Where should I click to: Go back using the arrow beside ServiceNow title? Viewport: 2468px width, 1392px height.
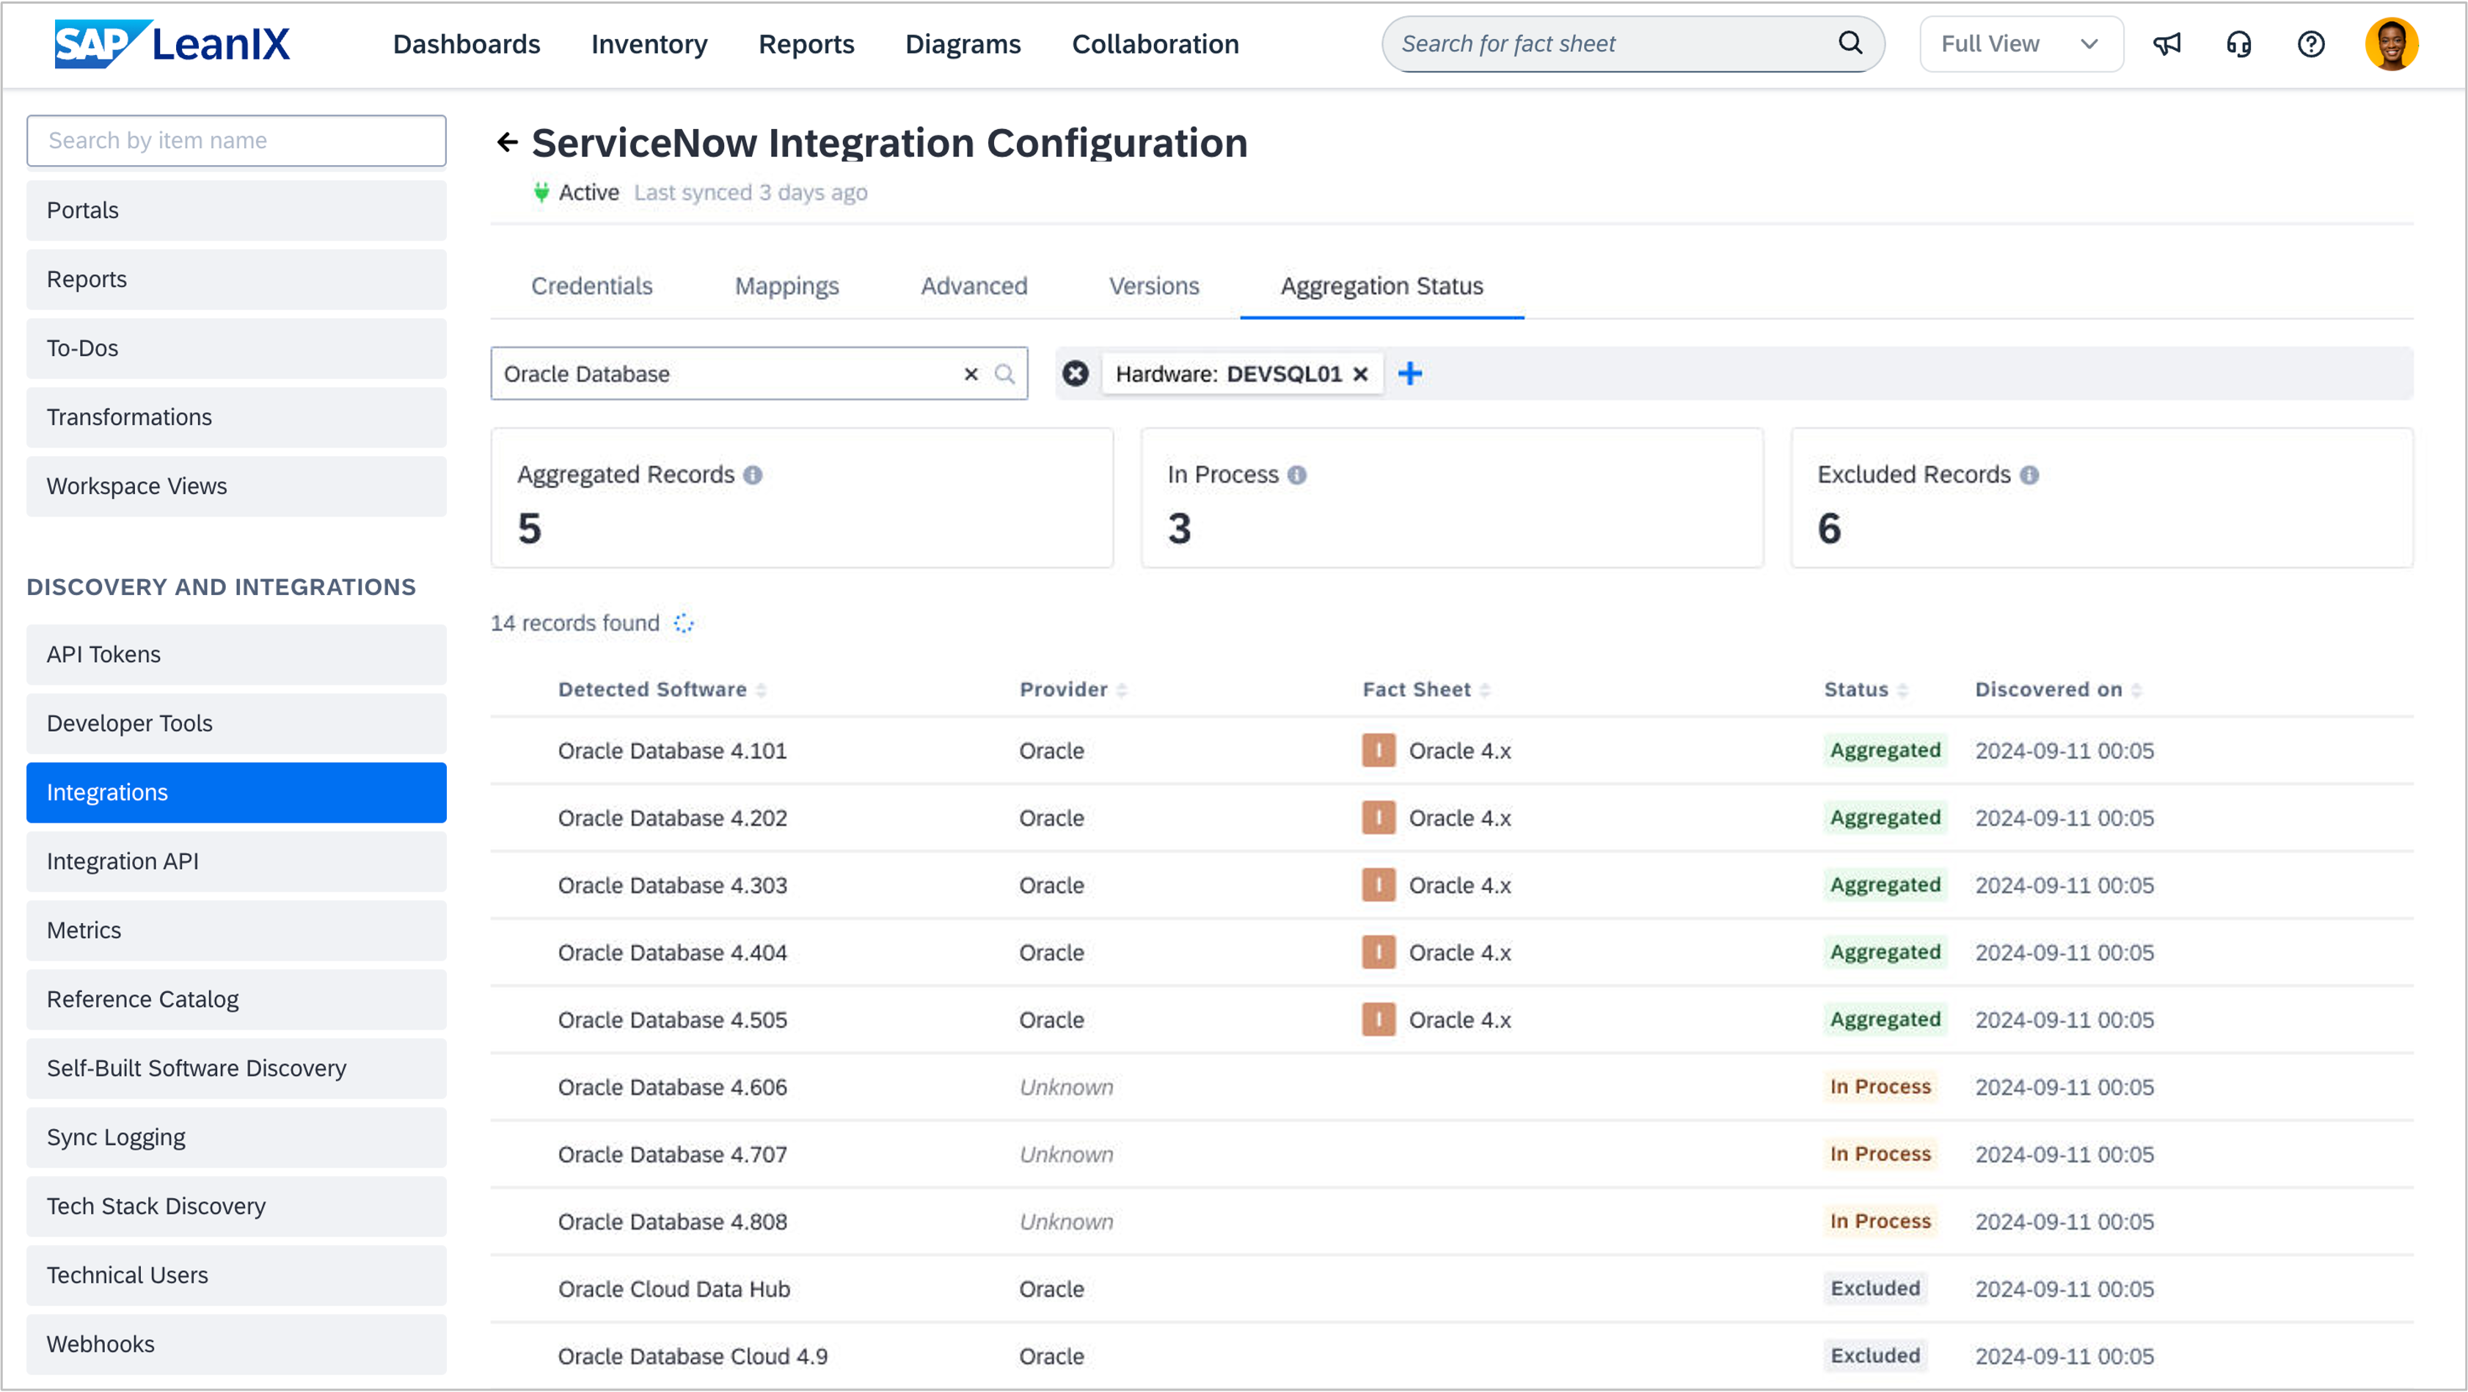(507, 143)
